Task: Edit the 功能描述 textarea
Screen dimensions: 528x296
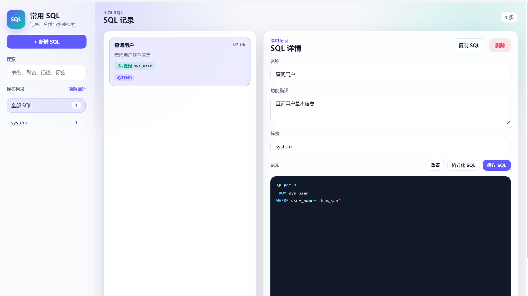Action: [x=390, y=110]
